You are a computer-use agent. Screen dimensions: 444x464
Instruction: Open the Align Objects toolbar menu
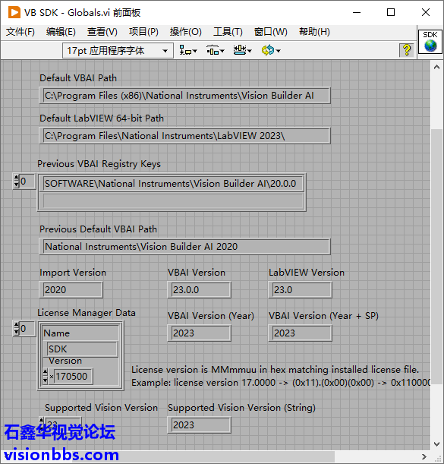[x=188, y=51]
